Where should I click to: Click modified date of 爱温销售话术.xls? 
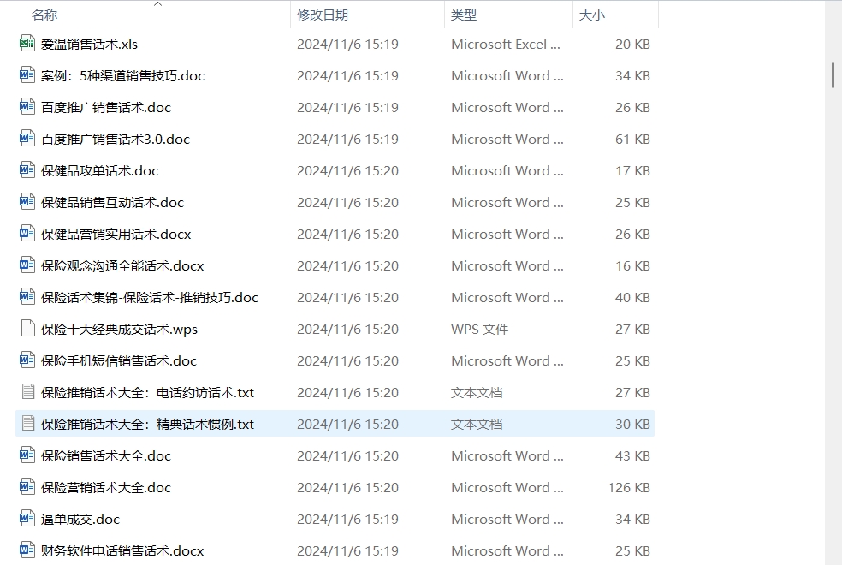click(x=348, y=44)
